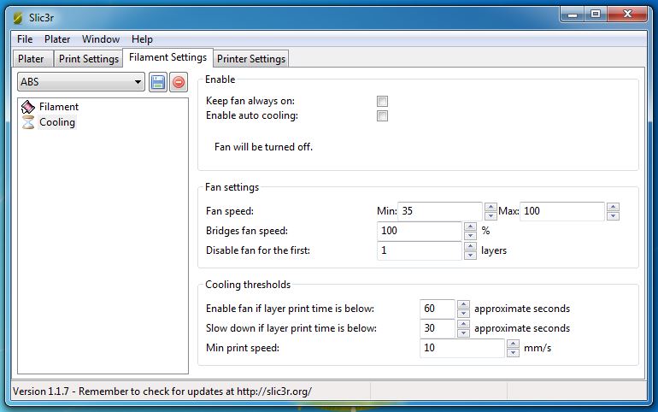Click the 'Fan settings' group heading
The width and height of the screenshot is (658, 412).
coord(232,187)
